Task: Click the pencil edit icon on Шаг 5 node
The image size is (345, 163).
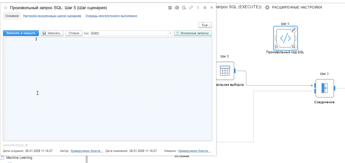Action: pos(293,30)
